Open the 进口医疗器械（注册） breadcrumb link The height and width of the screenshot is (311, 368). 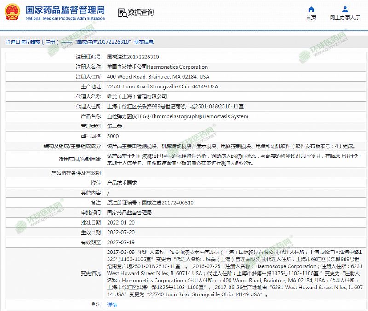tap(31, 42)
